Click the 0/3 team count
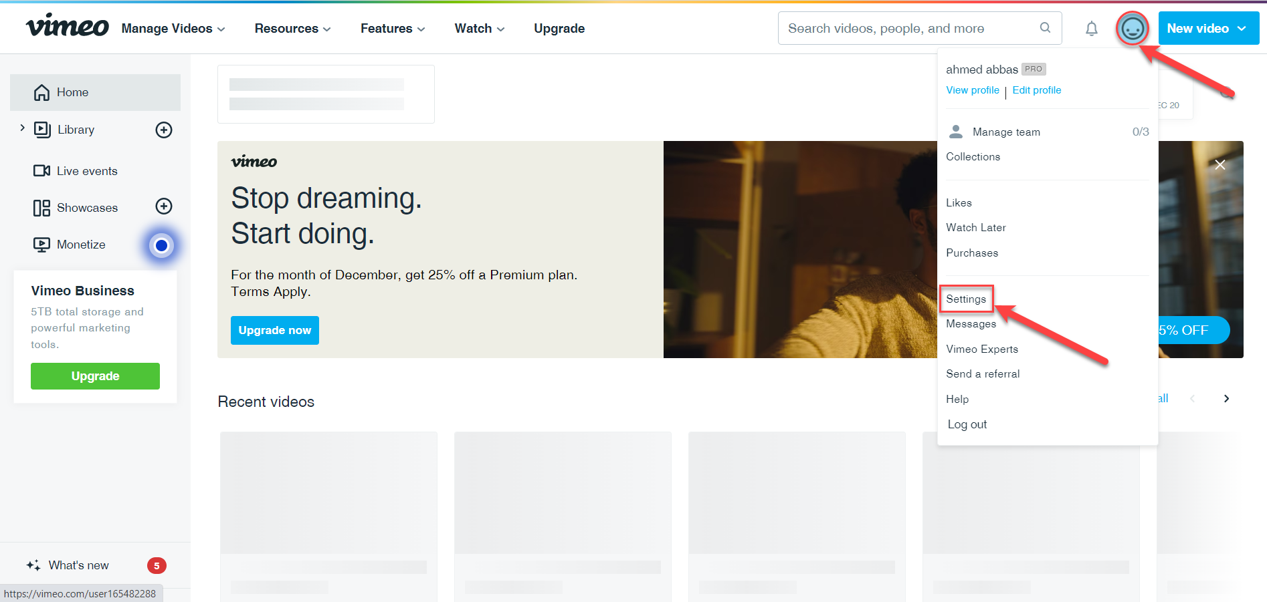 click(1141, 132)
